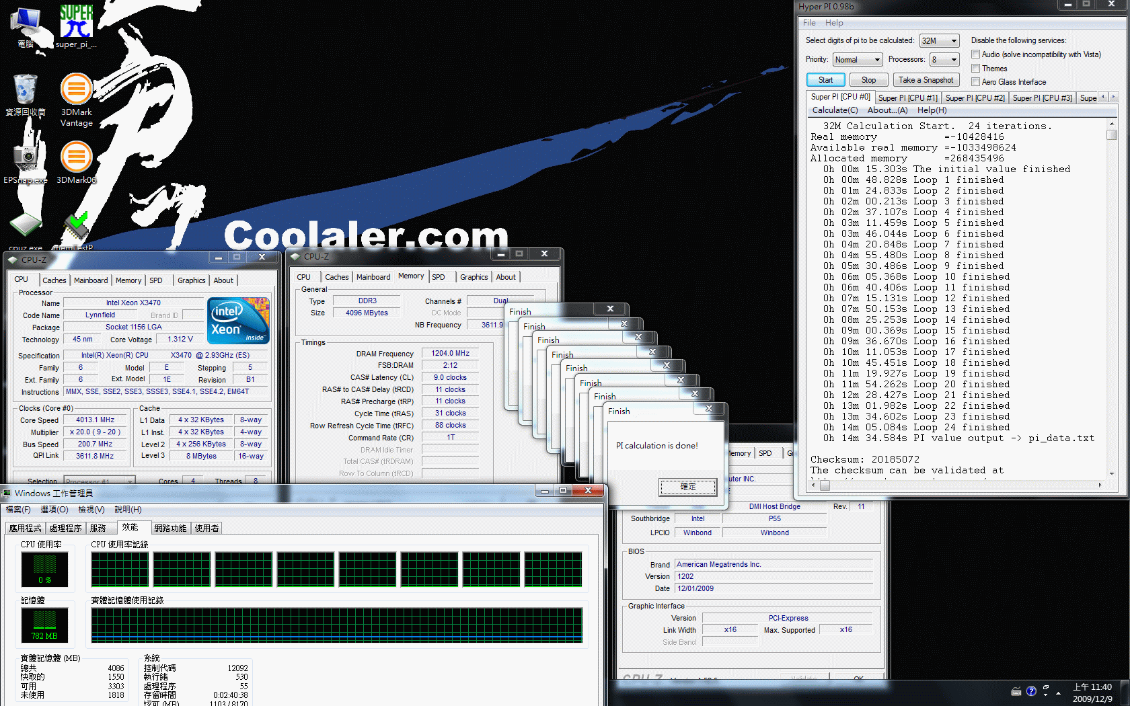Click the BIOS Version field showing 1202
1130x706 pixels.
point(774,576)
